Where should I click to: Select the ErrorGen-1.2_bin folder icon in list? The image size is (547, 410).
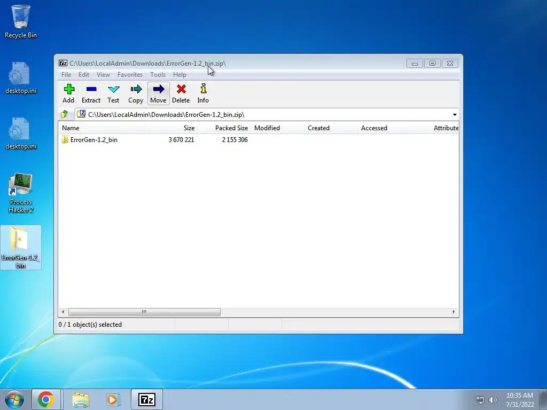coord(65,140)
